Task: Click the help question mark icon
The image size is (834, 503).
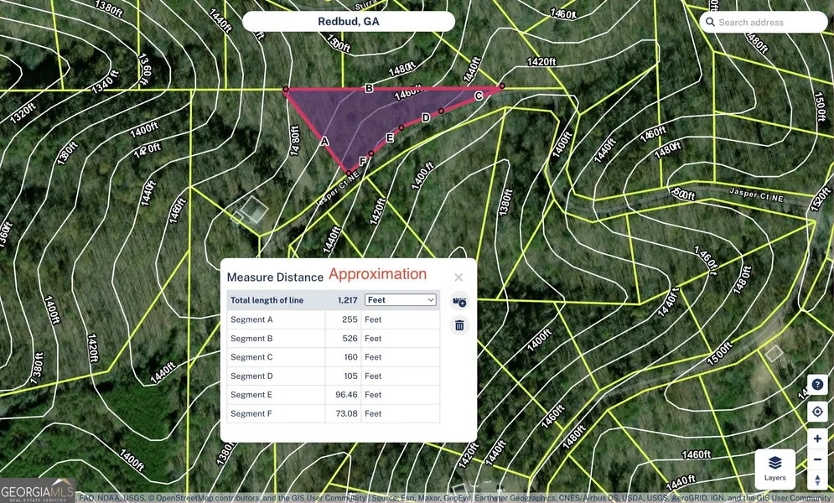Action: tap(817, 385)
